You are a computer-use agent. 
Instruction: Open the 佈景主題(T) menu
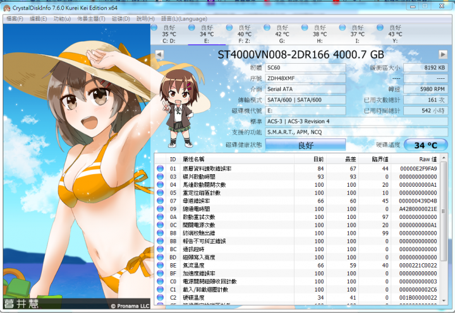click(x=91, y=19)
